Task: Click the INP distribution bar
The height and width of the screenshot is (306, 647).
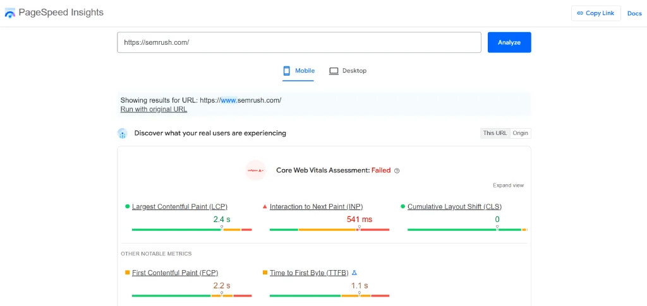Action: tap(329, 230)
